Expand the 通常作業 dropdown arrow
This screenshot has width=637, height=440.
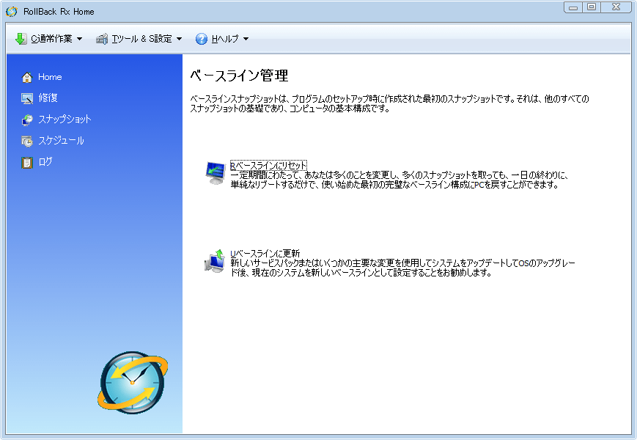[80, 39]
